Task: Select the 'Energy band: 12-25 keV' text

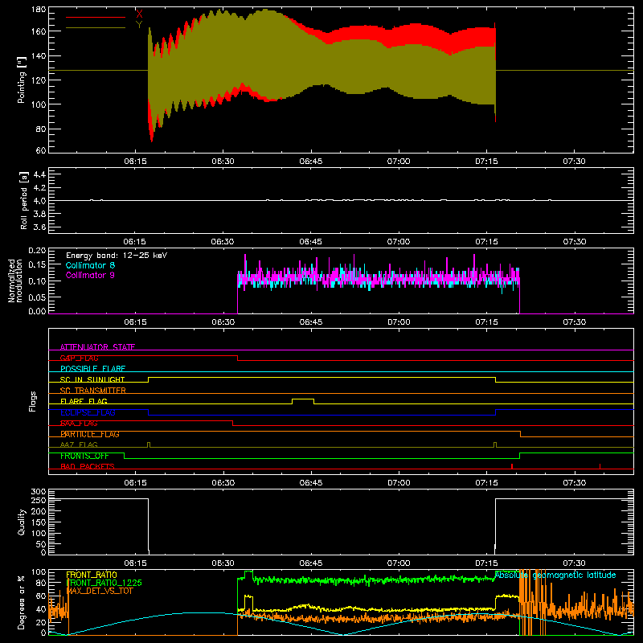Action: coord(117,256)
